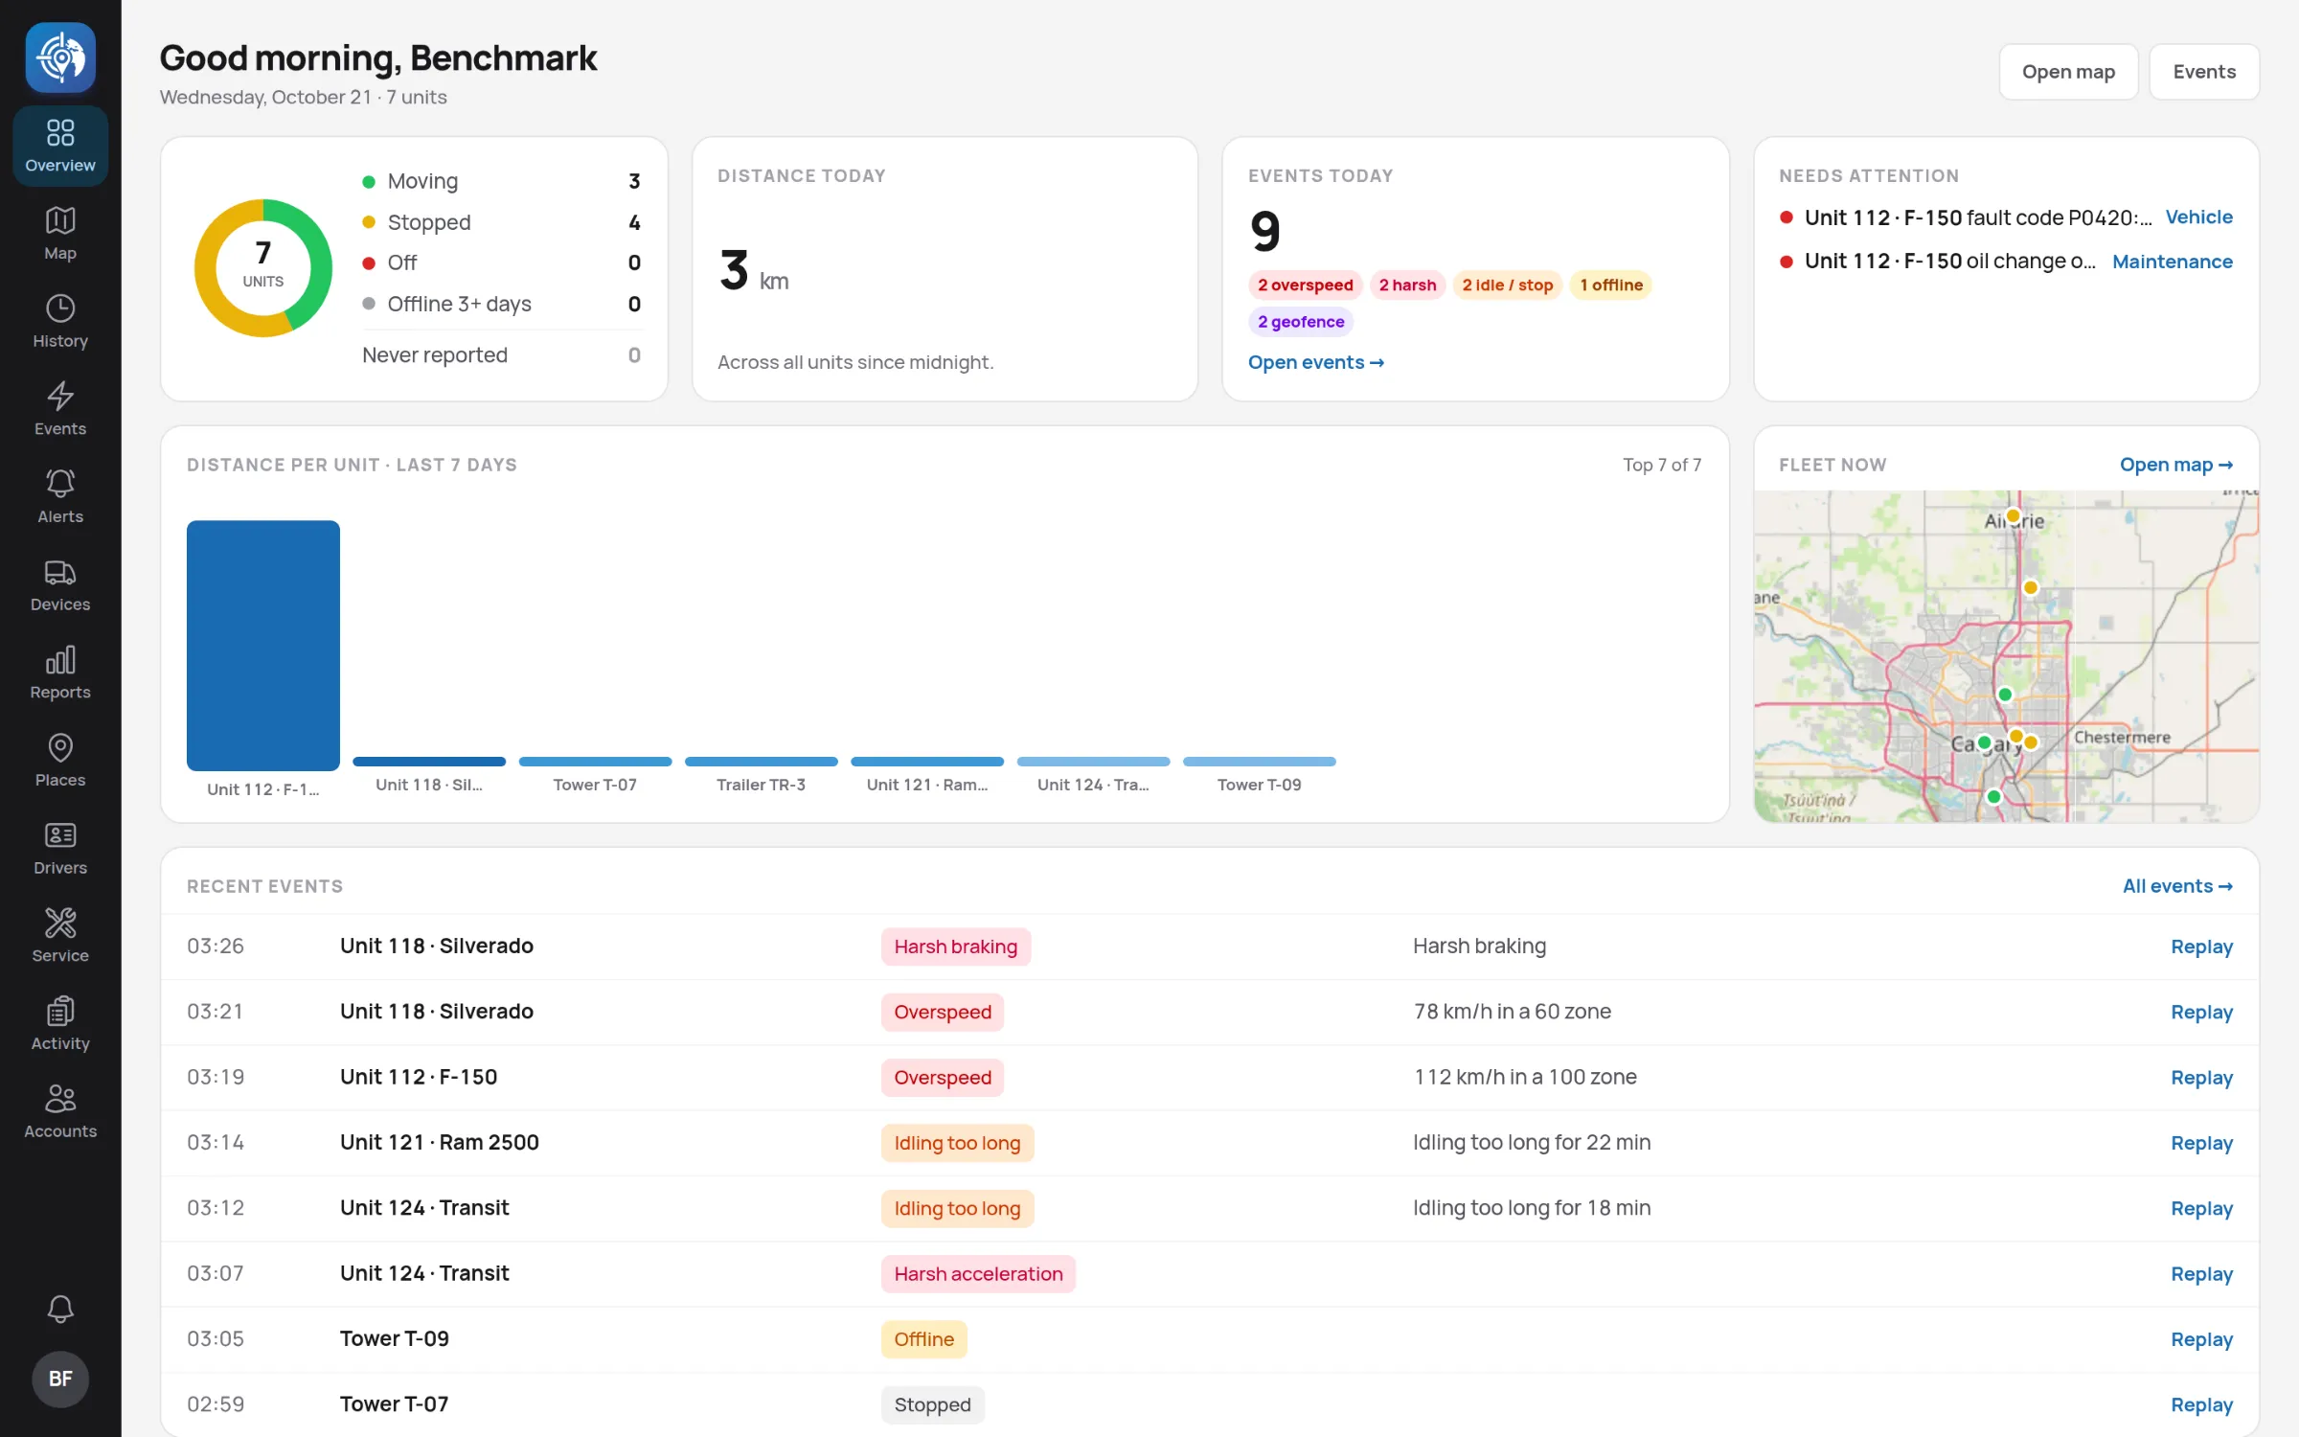The height and width of the screenshot is (1437, 2299).
Task: Go to Drivers in the sidebar
Action: (60, 849)
